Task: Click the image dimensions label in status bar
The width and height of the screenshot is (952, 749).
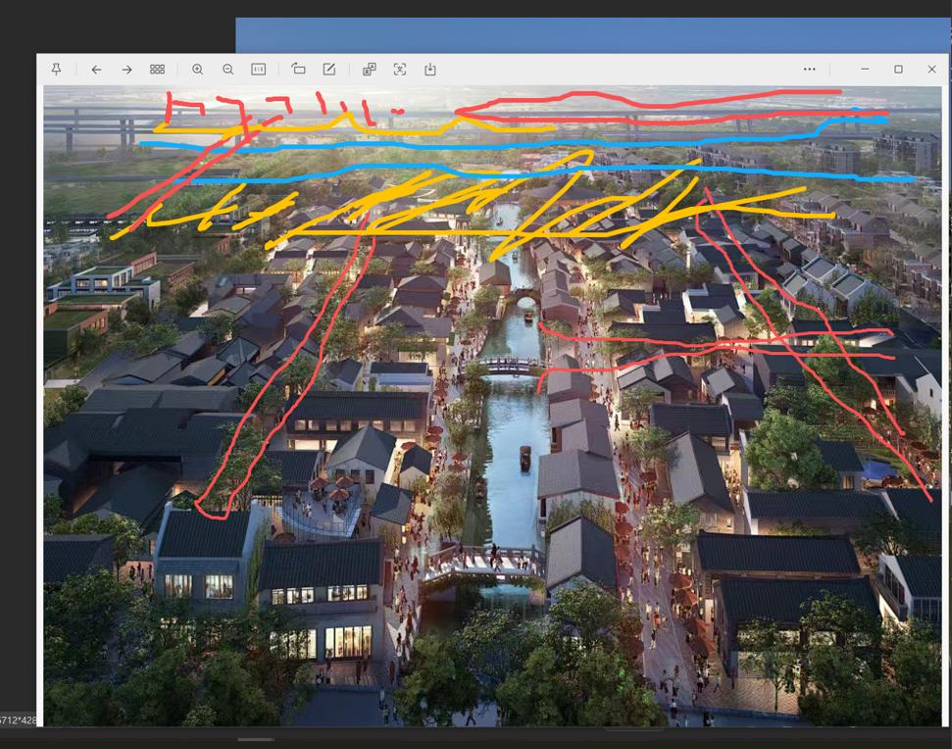Action: [20, 720]
